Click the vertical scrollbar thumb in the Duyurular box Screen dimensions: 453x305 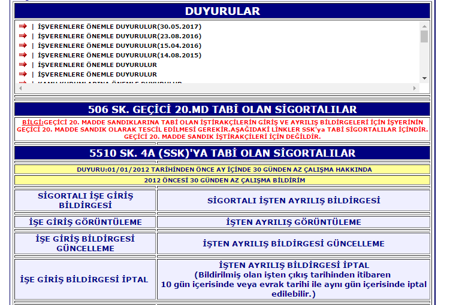tap(424, 37)
